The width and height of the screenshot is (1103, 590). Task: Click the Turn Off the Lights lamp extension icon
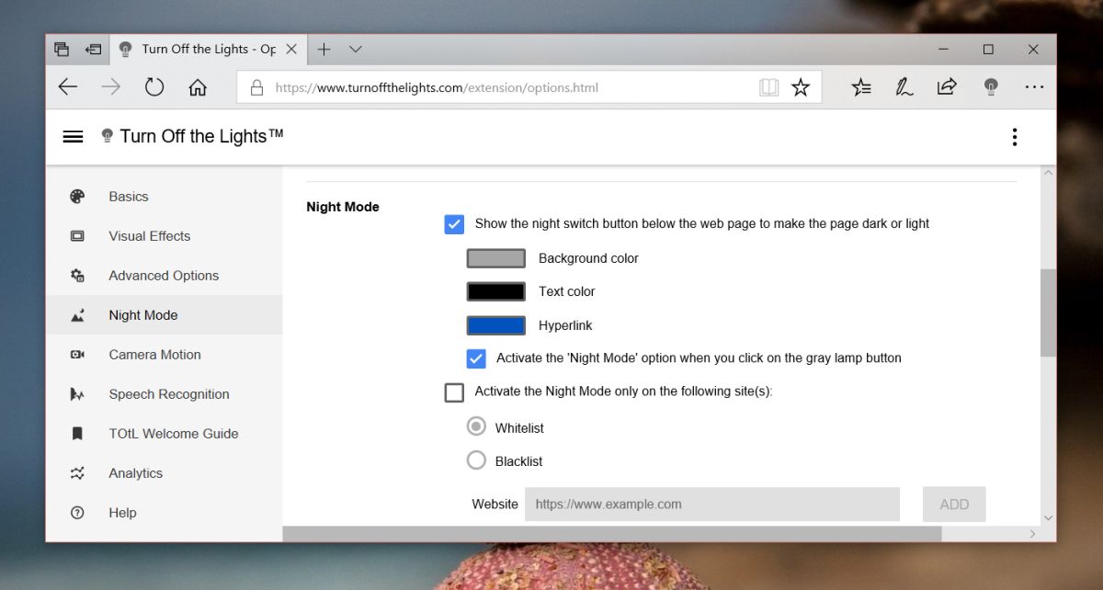tap(991, 87)
